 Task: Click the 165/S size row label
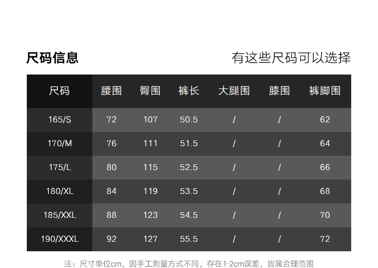pos(60,120)
